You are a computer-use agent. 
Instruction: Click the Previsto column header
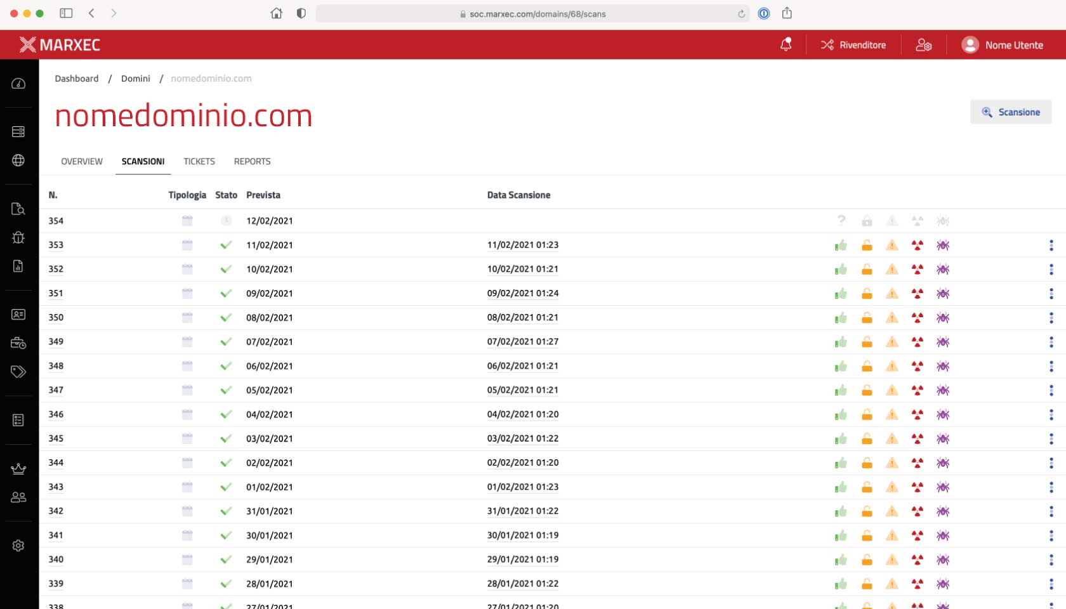(263, 195)
